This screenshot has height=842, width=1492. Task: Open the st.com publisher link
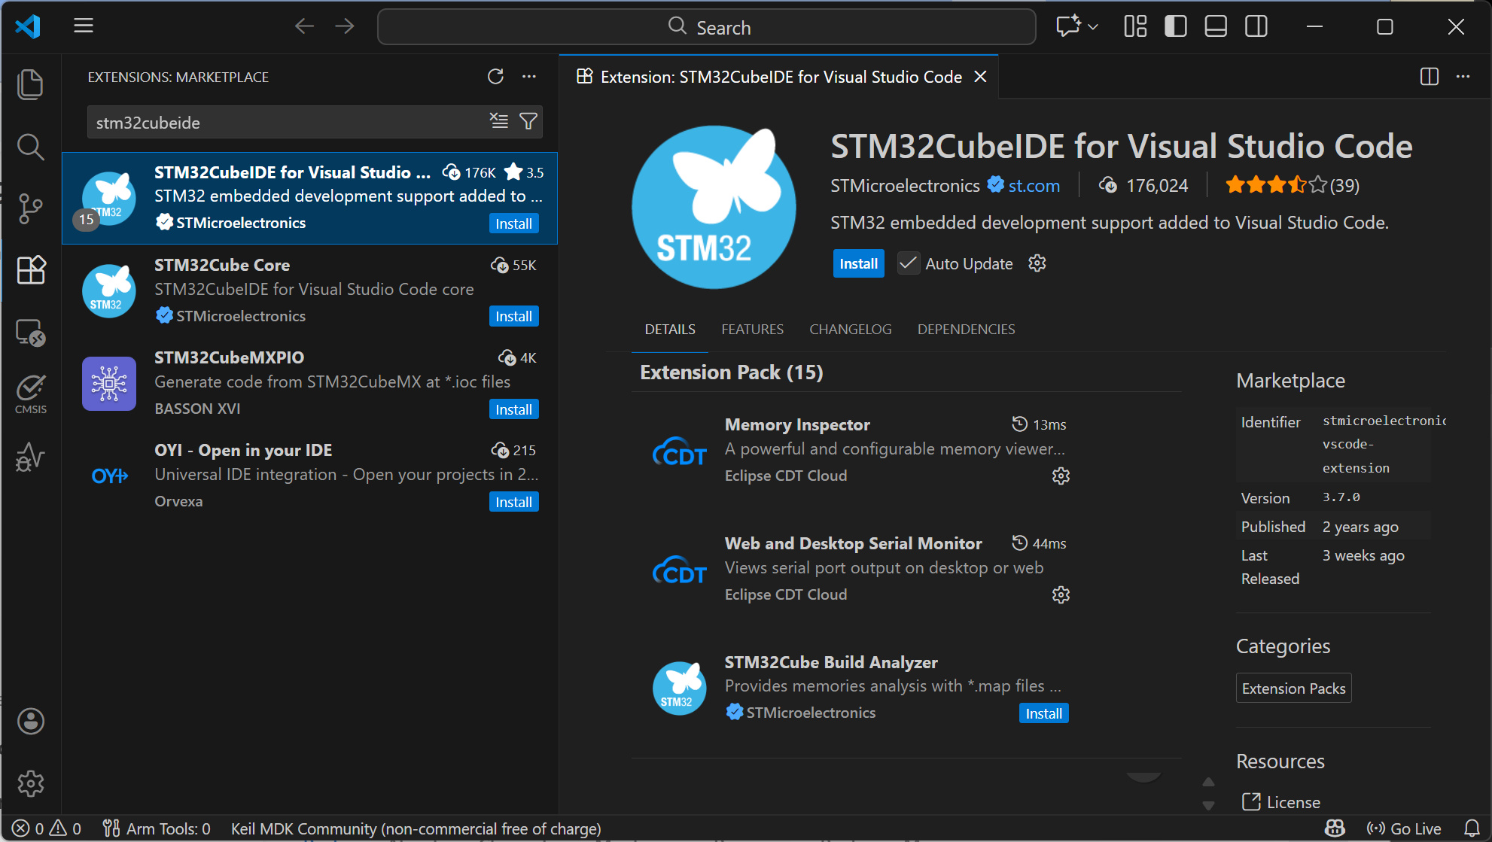click(x=1034, y=186)
